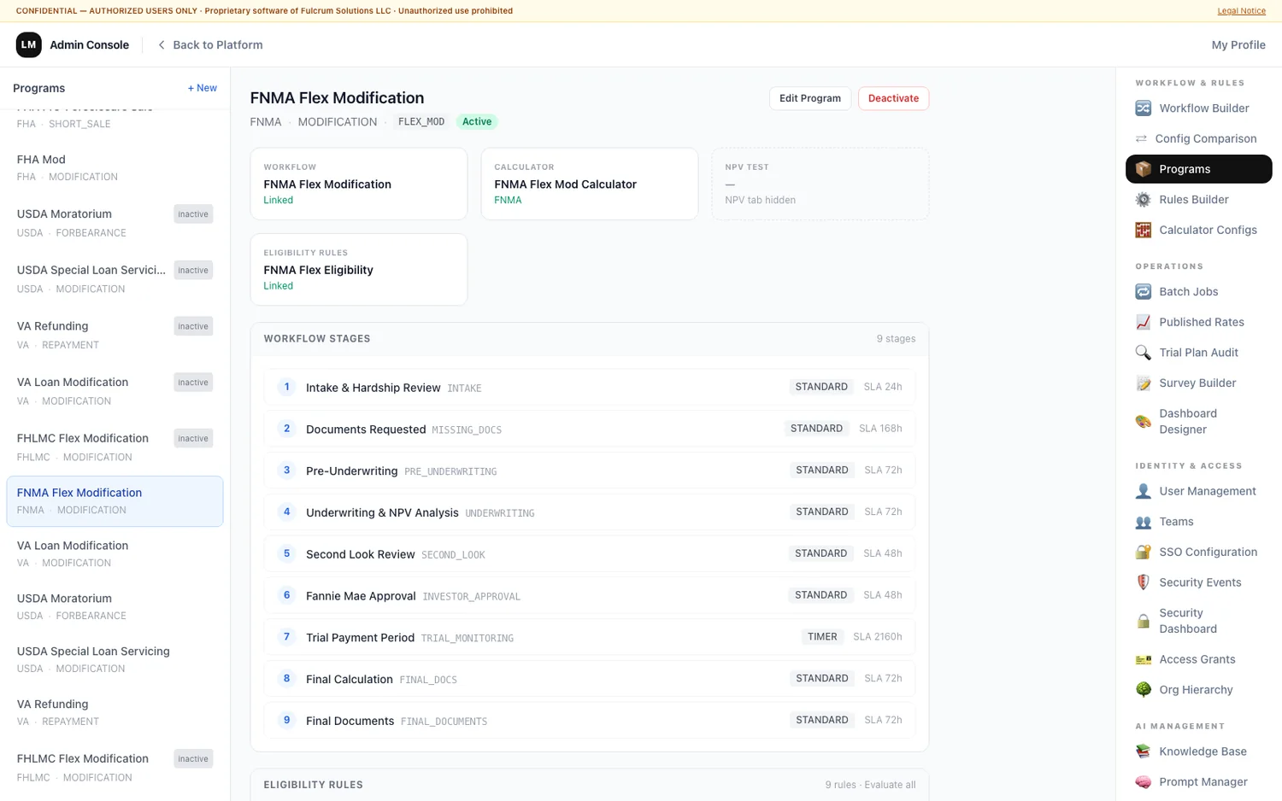Image resolution: width=1282 pixels, height=801 pixels.
Task: Select FHA Mod program in list
Action: (x=115, y=167)
